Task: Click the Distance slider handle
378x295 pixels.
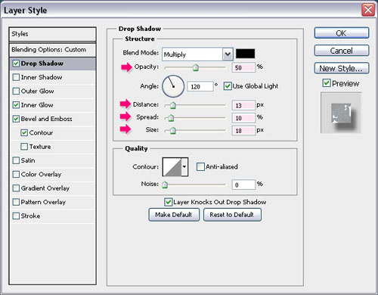Action: [x=173, y=105]
